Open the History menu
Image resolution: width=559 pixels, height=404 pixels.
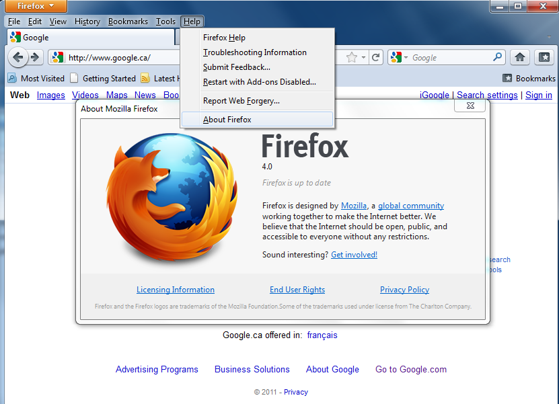point(87,22)
